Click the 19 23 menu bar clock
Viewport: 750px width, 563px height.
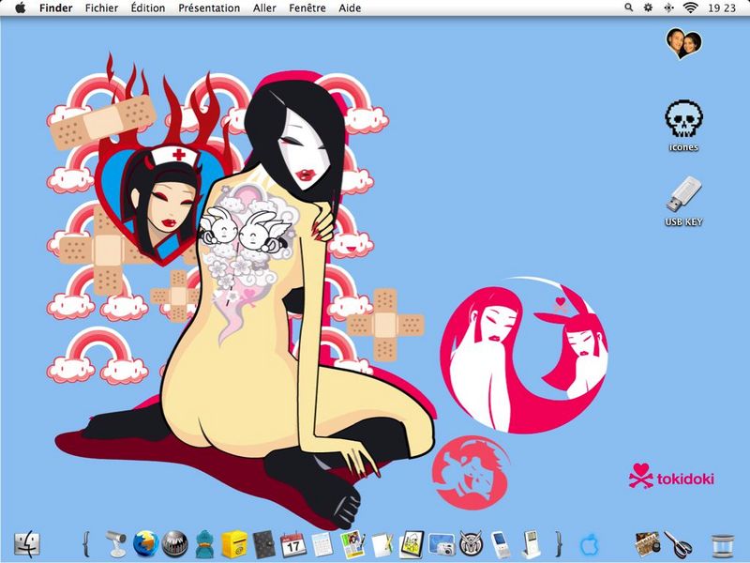[x=722, y=8]
